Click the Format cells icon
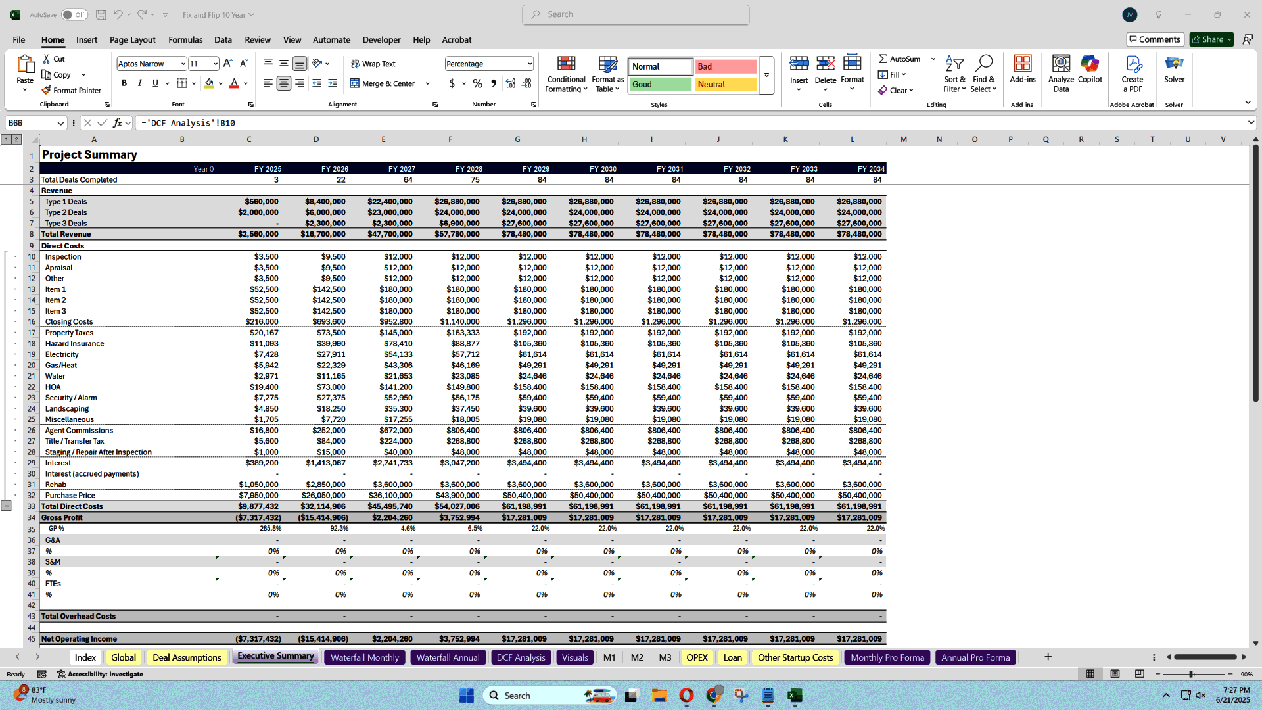Screen dimensions: 1262x710 (x=853, y=64)
